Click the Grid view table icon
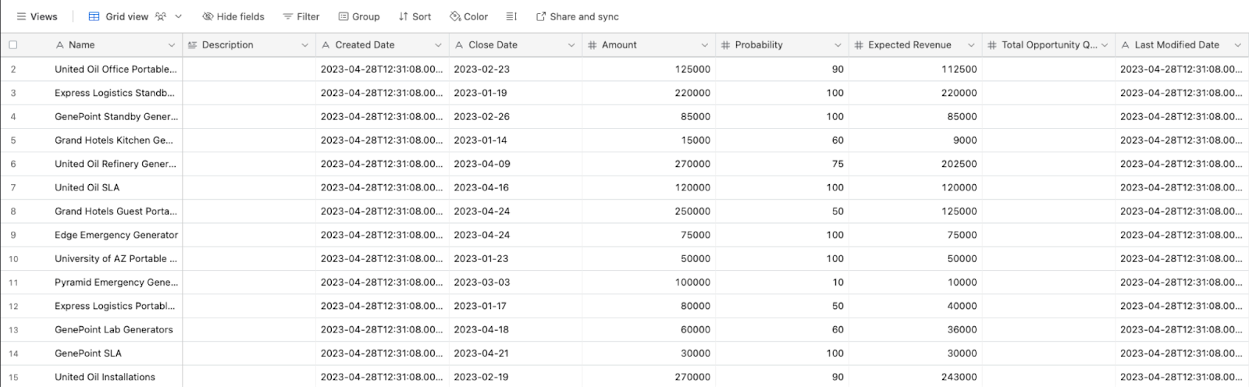The width and height of the screenshot is (1249, 387). tap(94, 16)
